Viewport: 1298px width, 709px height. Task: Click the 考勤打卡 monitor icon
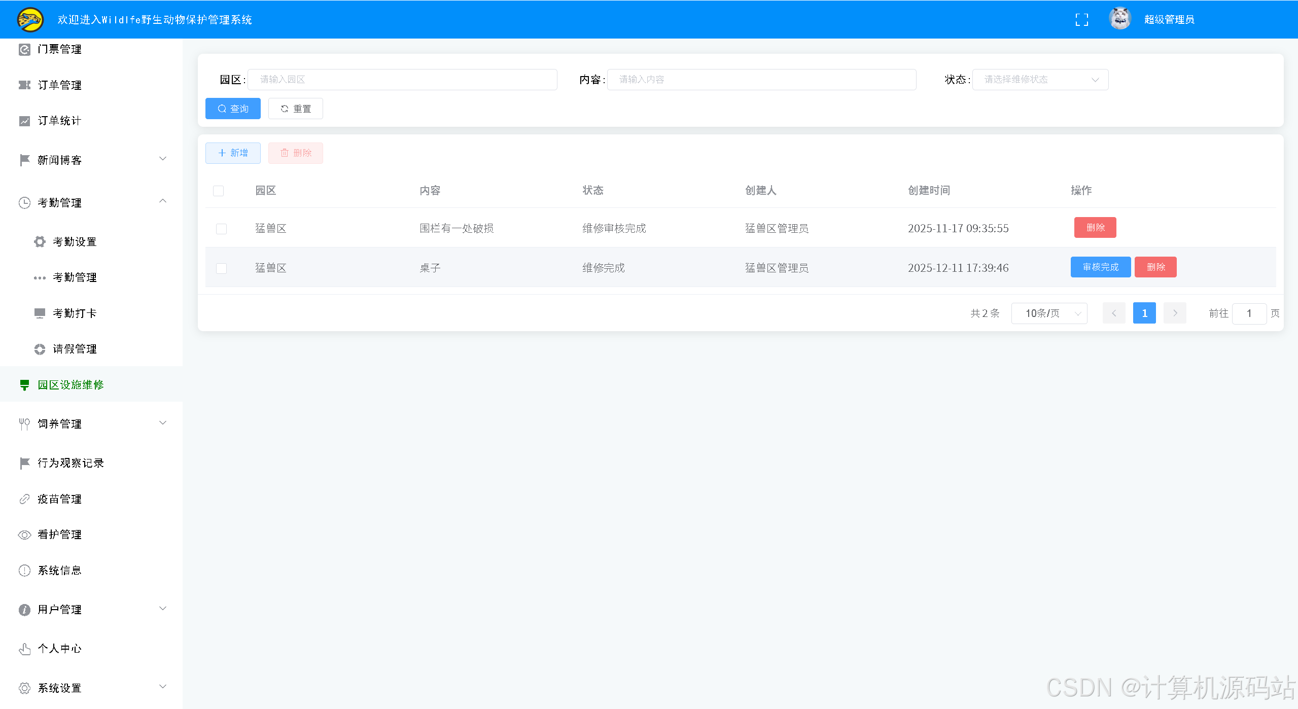(x=40, y=313)
